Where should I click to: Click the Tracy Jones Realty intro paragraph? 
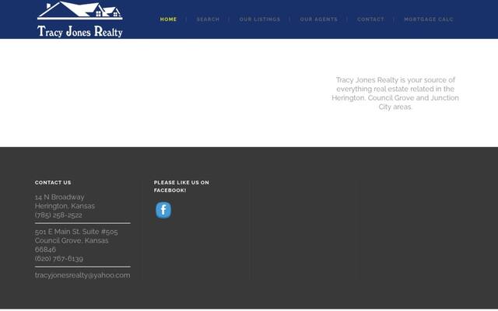395,93
